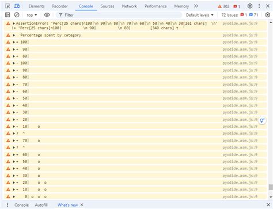Click the warning triangle on AssertionError row
273x209 pixels.
tap(8, 24)
